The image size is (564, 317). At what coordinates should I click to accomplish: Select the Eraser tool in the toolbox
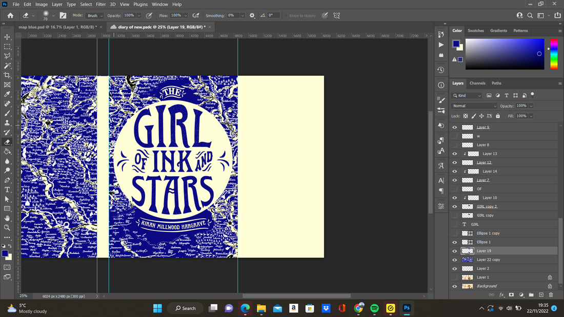point(7,142)
